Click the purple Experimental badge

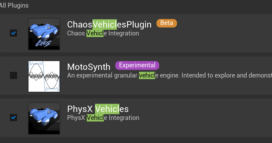pyautogui.click(x=137, y=65)
